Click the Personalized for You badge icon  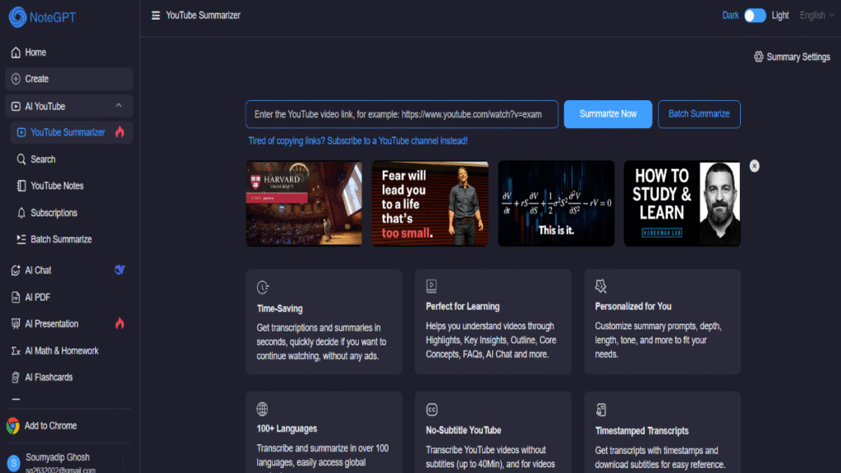point(600,287)
